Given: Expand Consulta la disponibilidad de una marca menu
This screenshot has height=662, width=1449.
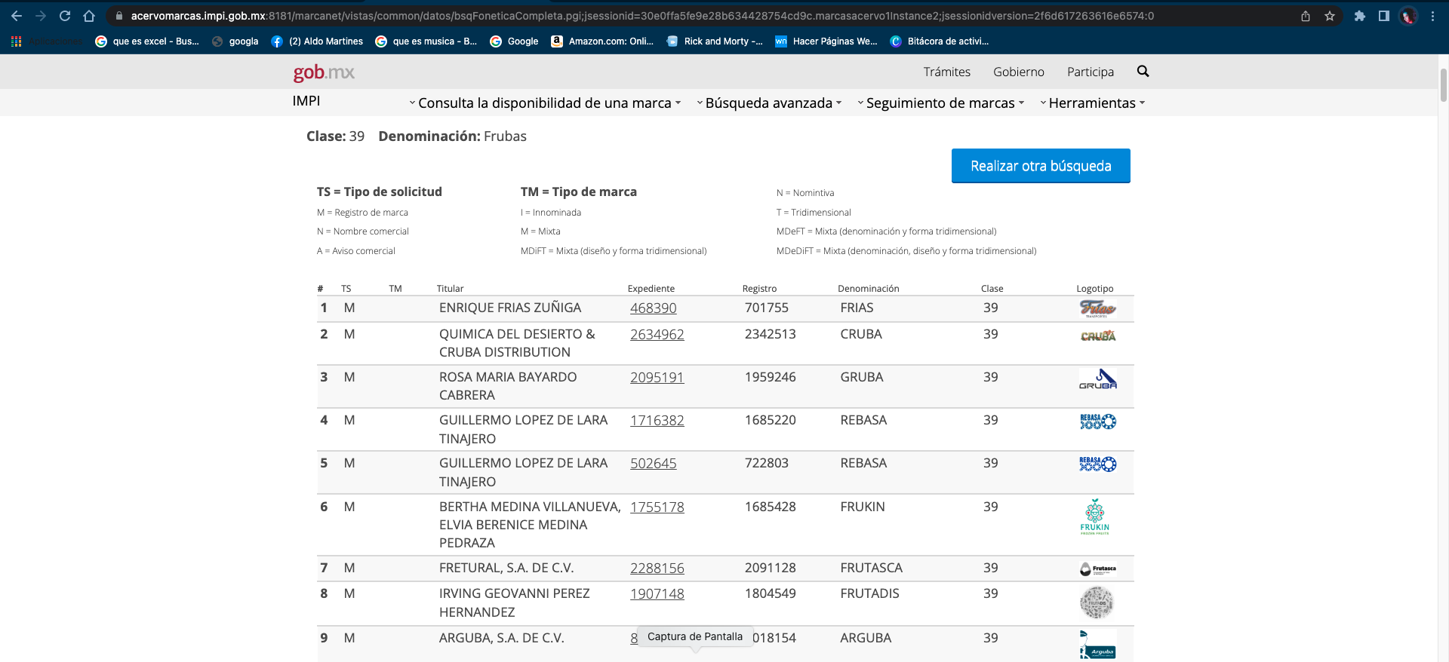Looking at the screenshot, I should [x=545, y=103].
